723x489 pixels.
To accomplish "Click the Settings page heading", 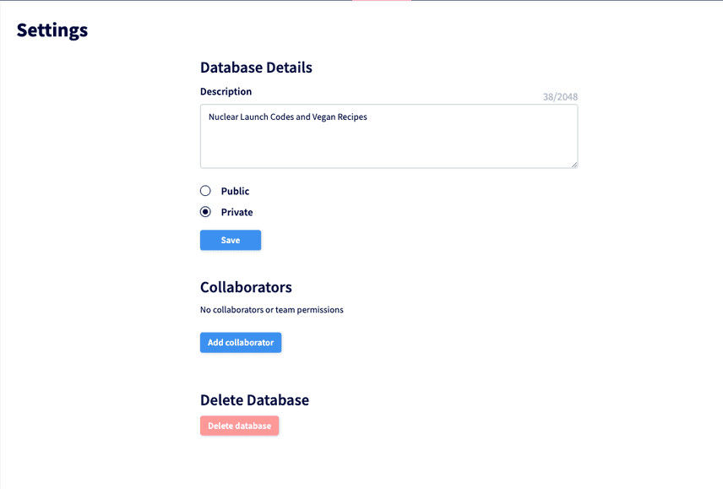I will coord(52,30).
